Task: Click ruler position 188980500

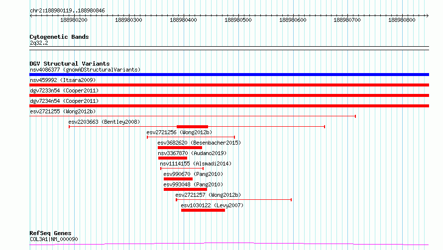Action: [238, 20]
